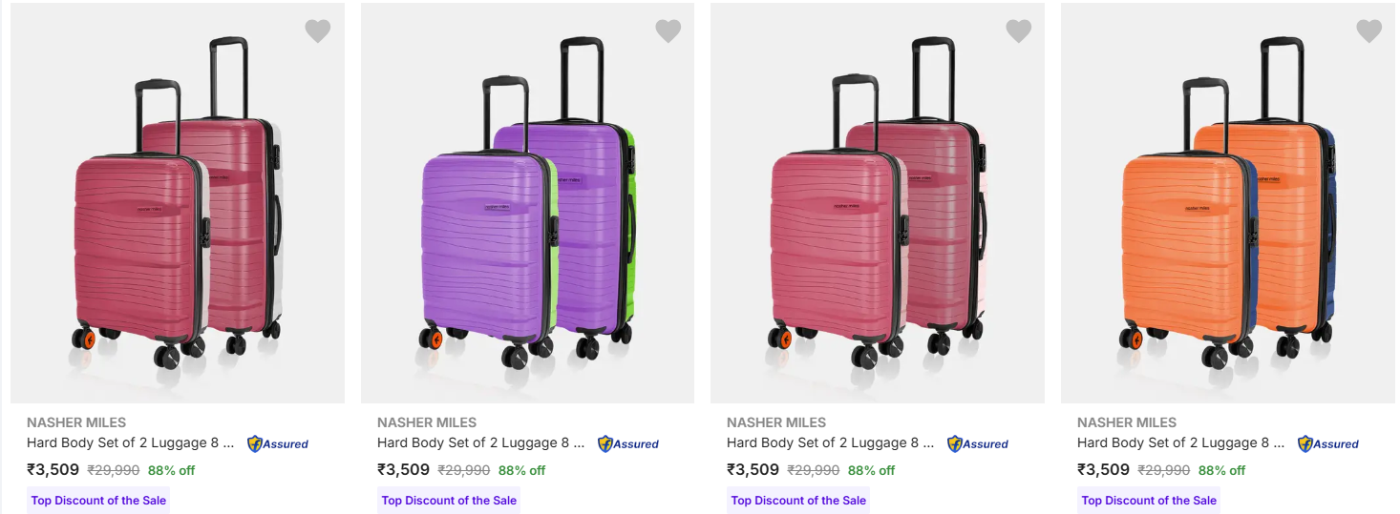The width and height of the screenshot is (1400, 514).
Task: Open first Hard Body Set of 2 Luggage title
Action: [130, 442]
